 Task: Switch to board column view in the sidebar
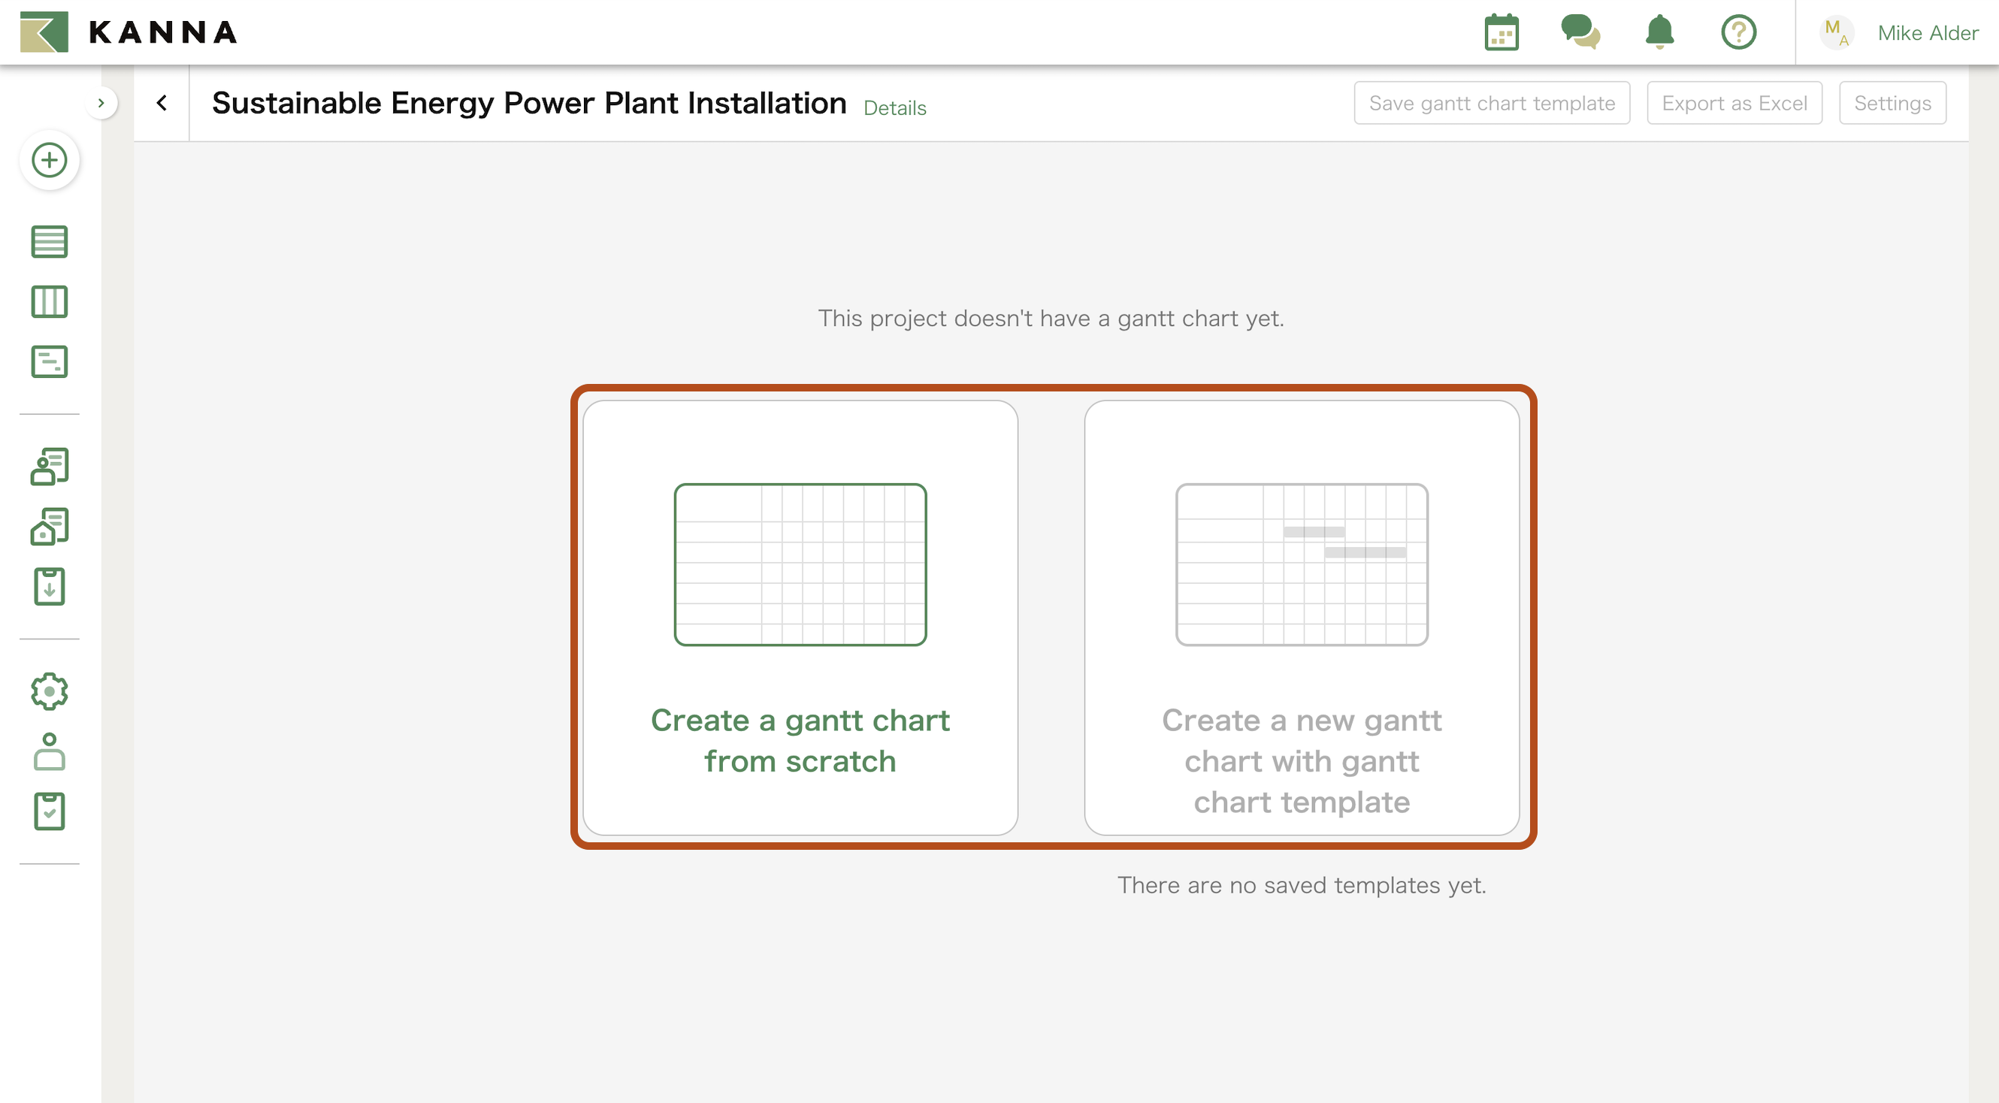[49, 302]
